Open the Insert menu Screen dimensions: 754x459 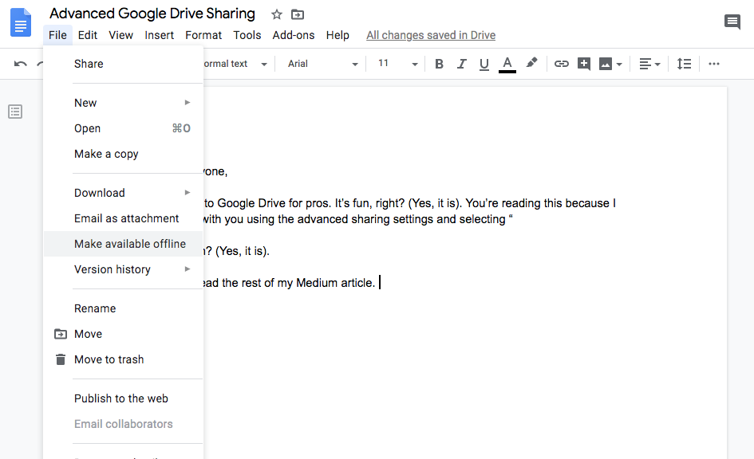click(x=159, y=35)
